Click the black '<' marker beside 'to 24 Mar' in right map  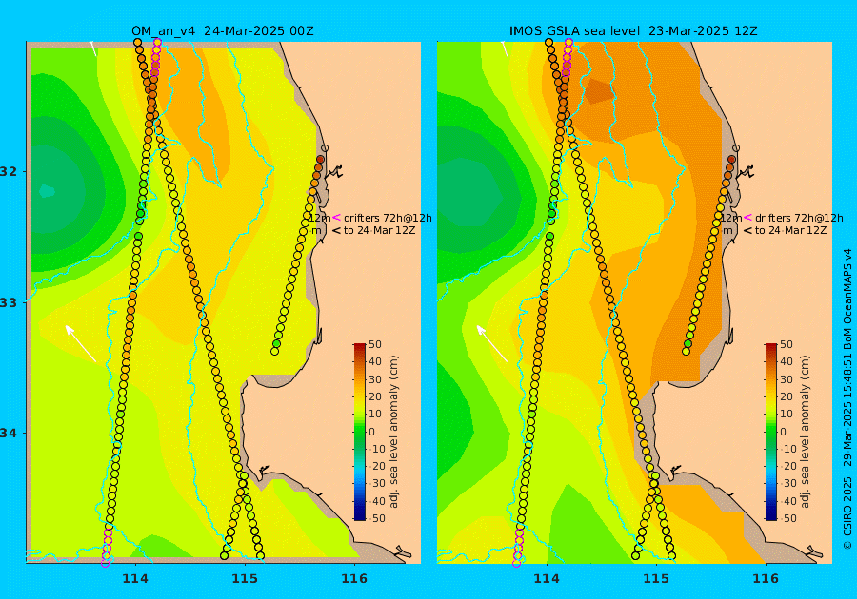click(747, 230)
